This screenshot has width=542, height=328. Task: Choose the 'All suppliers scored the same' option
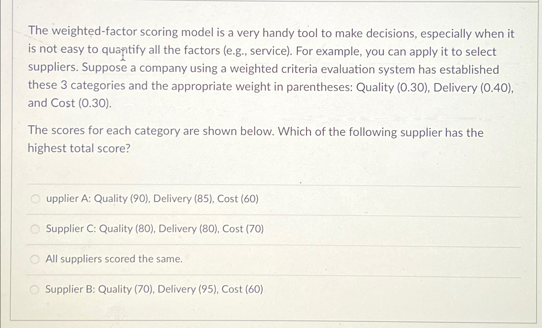click(35, 259)
